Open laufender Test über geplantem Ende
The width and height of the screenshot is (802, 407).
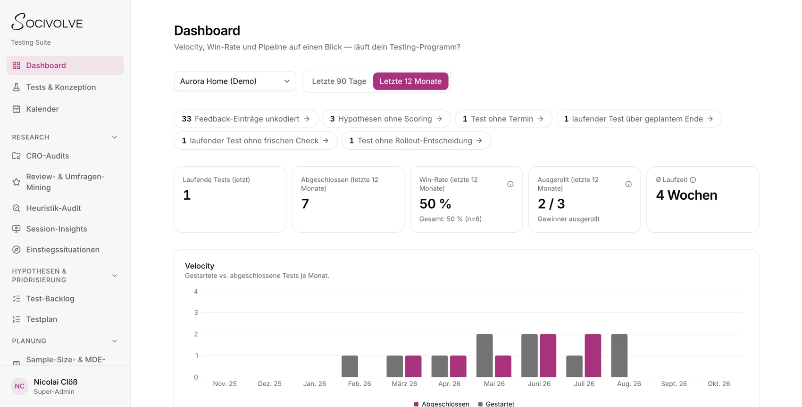tap(639, 119)
